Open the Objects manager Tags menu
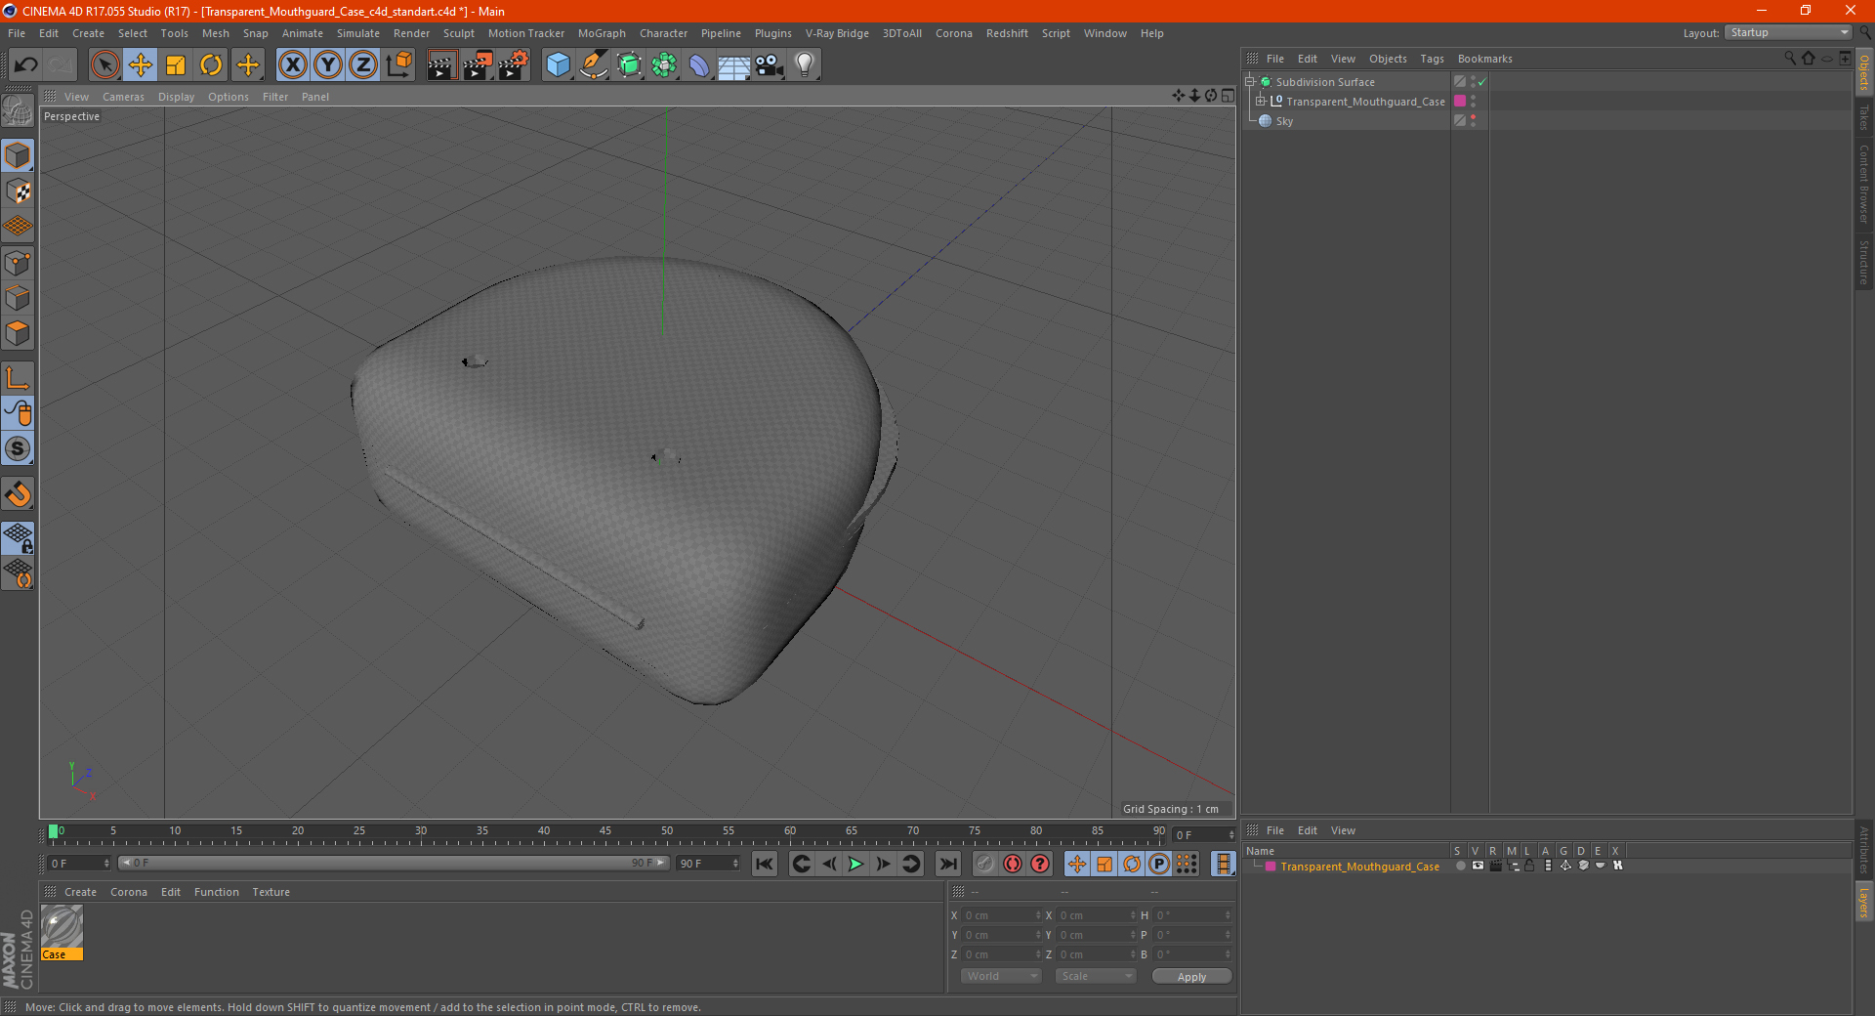Screen dimensions: 1875x1016 pos(1432,59)
